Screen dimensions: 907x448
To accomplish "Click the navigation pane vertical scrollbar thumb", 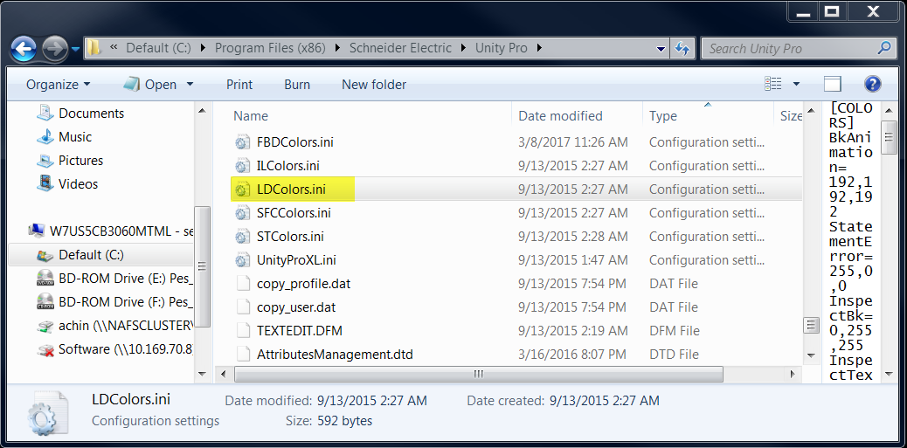I will tap(202, 266).
